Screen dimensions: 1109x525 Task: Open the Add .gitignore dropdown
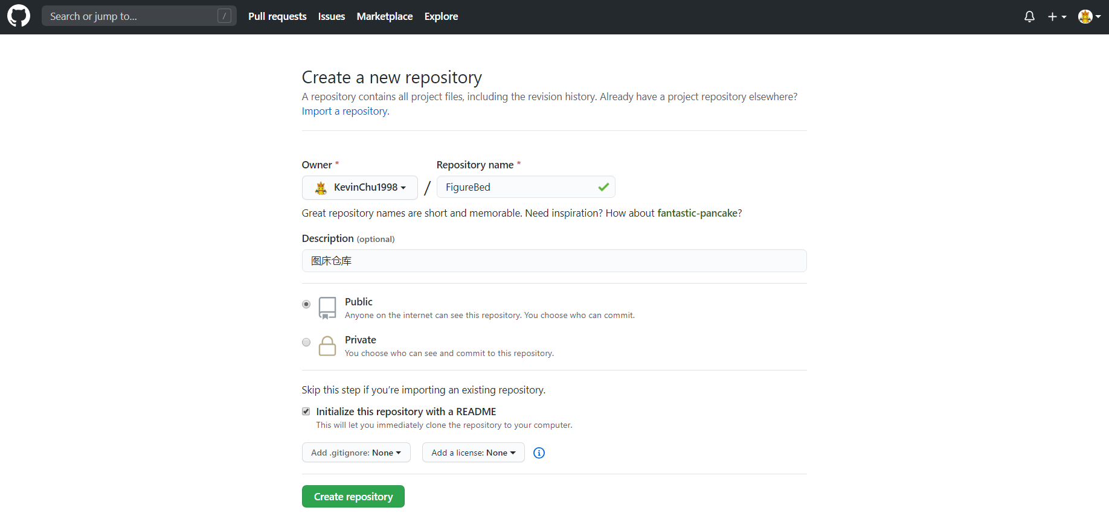356,453
